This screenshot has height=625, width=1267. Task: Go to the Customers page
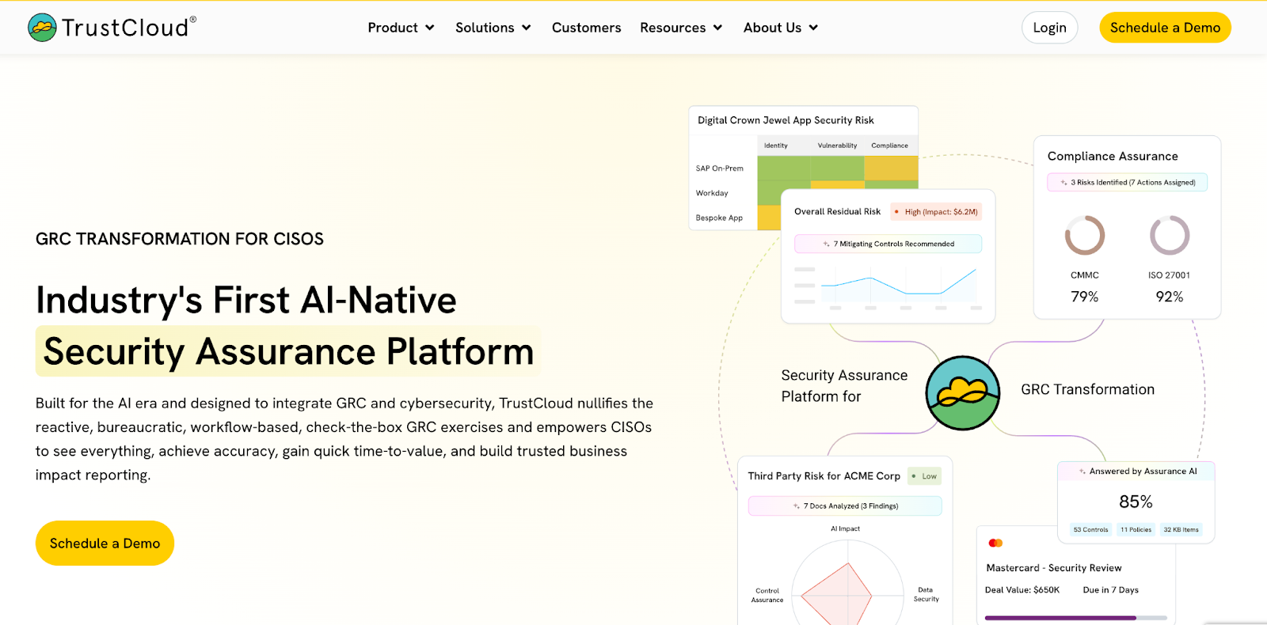[586, 28]
